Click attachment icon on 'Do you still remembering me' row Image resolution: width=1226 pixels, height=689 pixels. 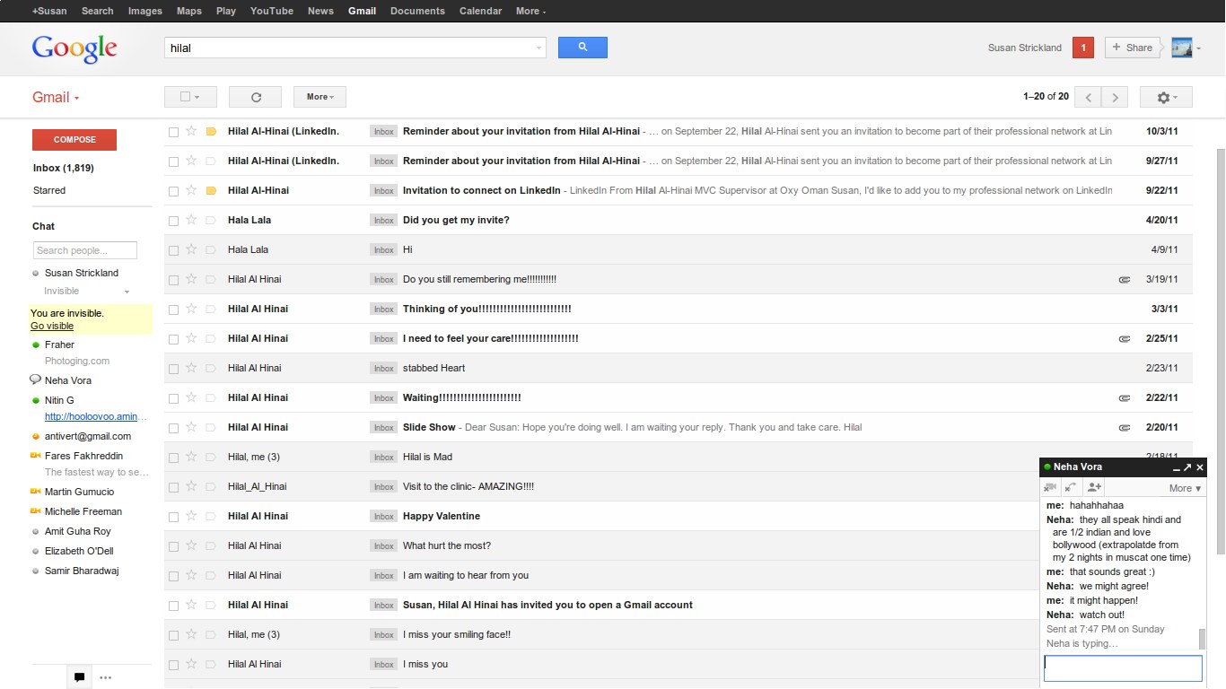pyautogui.click(x=1124, y=279)
